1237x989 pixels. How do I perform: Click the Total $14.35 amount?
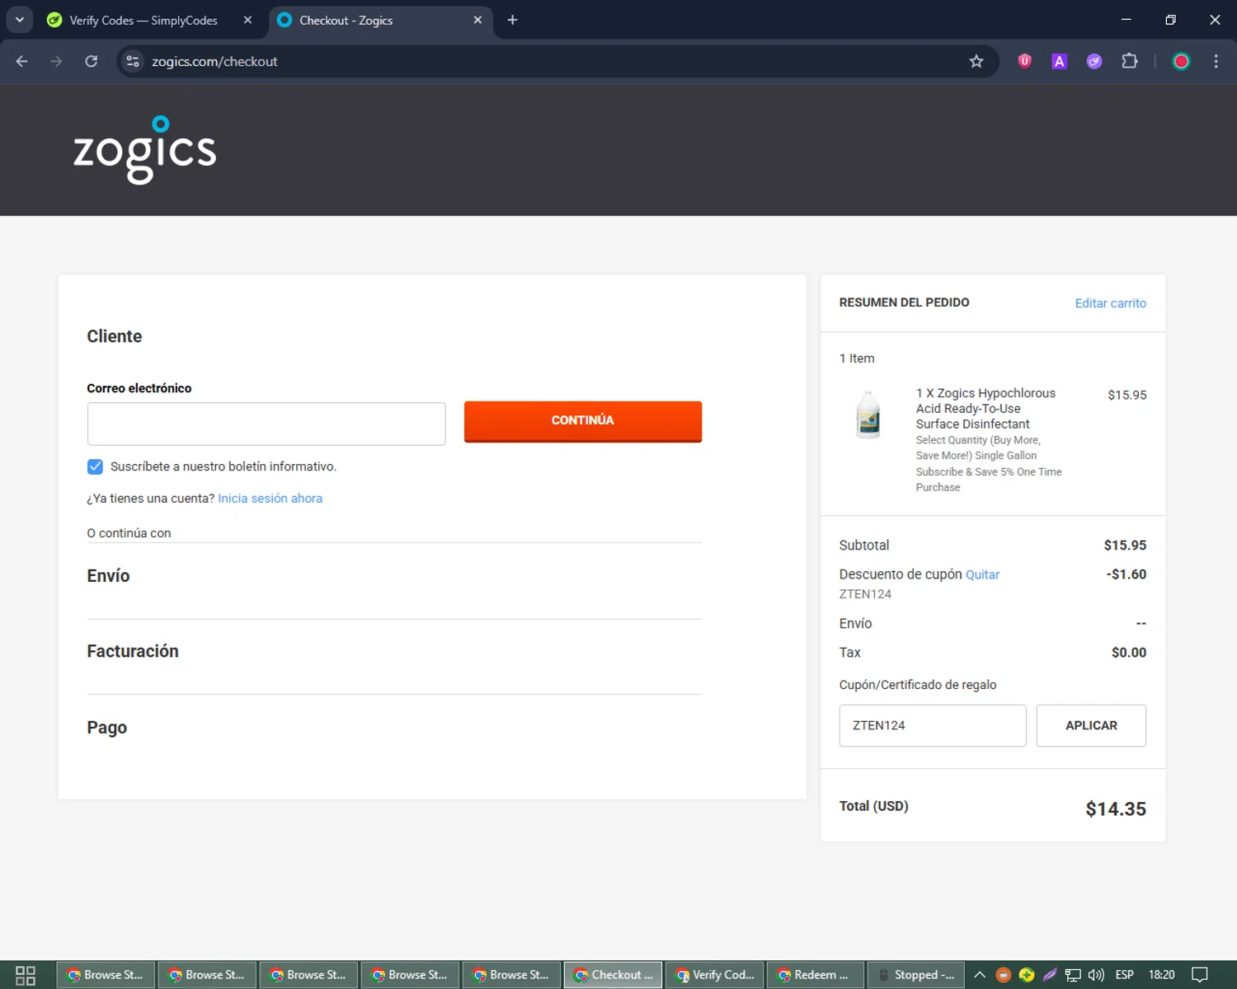pyautogui.click(x=1116, y=809)
